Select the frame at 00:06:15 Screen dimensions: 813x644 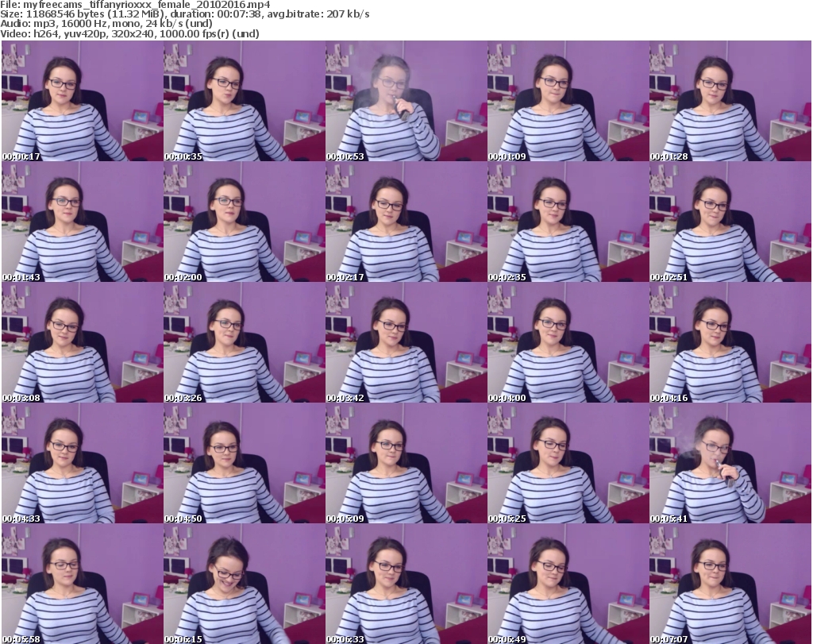(x=245, y=584)
